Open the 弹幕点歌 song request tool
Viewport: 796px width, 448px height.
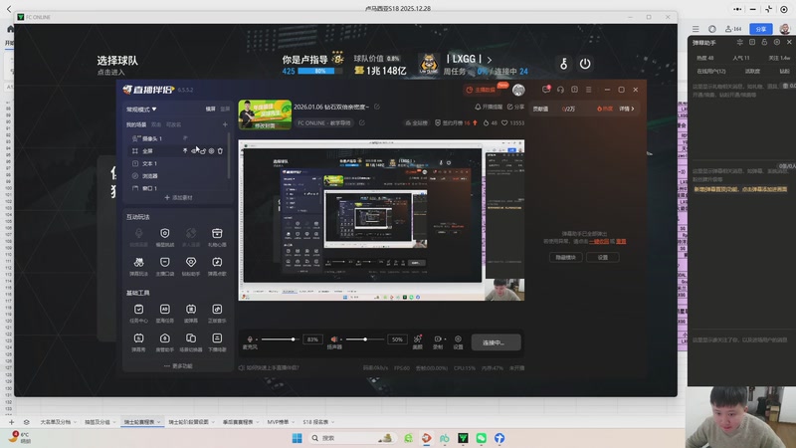217,266
